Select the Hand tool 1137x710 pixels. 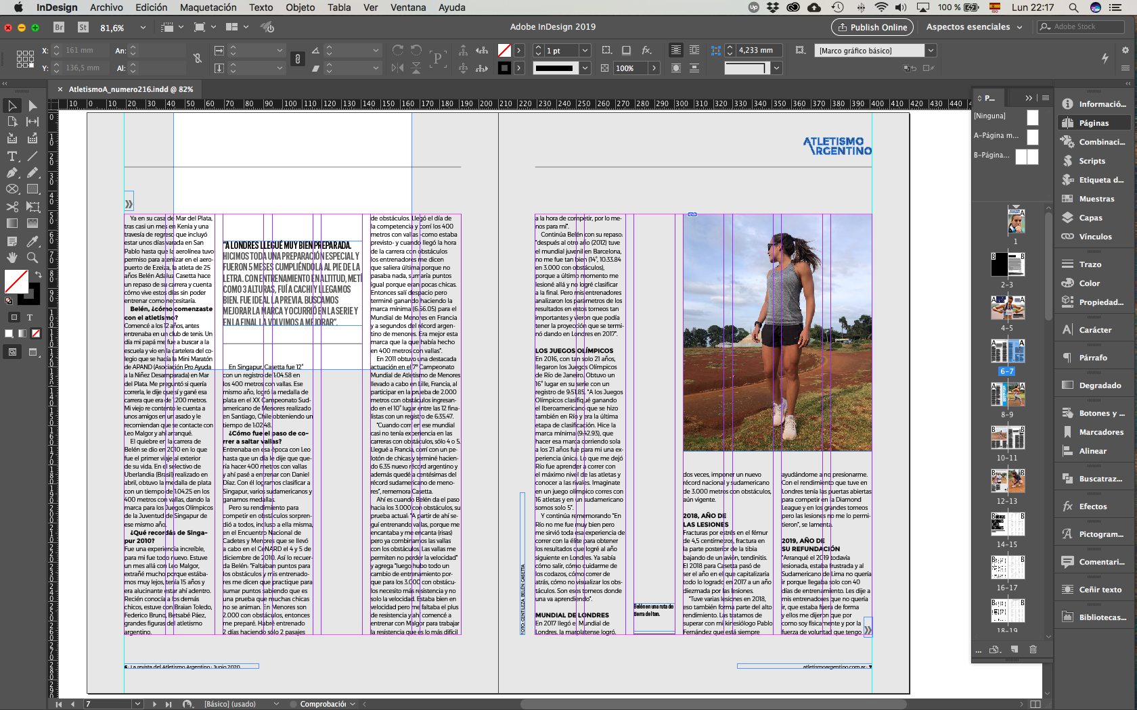(12, 258)
